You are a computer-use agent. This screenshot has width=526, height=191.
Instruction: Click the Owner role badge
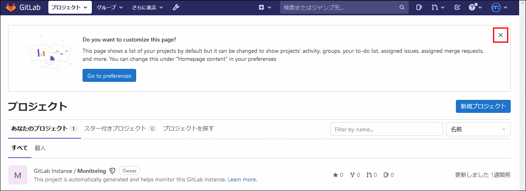129,170
